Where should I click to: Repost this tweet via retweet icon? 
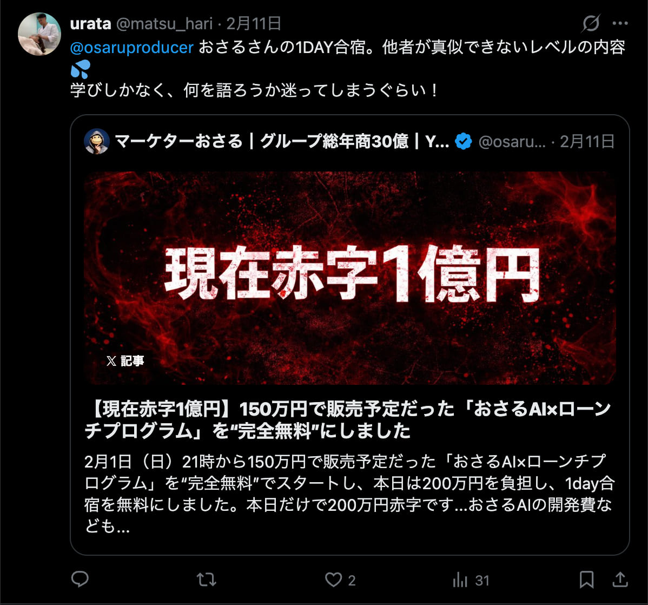coord(207,580)
